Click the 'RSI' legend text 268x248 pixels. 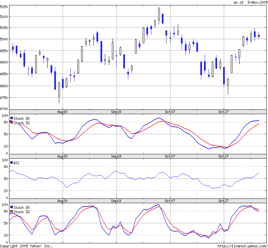pos(16,163)
